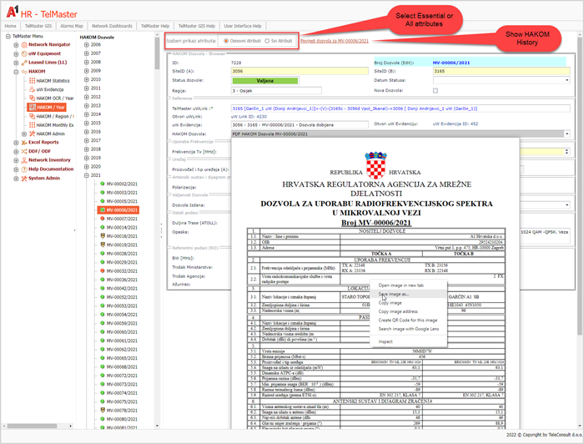Expand the 2015 year node
This screenshot has height=444, width=584.
click(x=87, y=123)
